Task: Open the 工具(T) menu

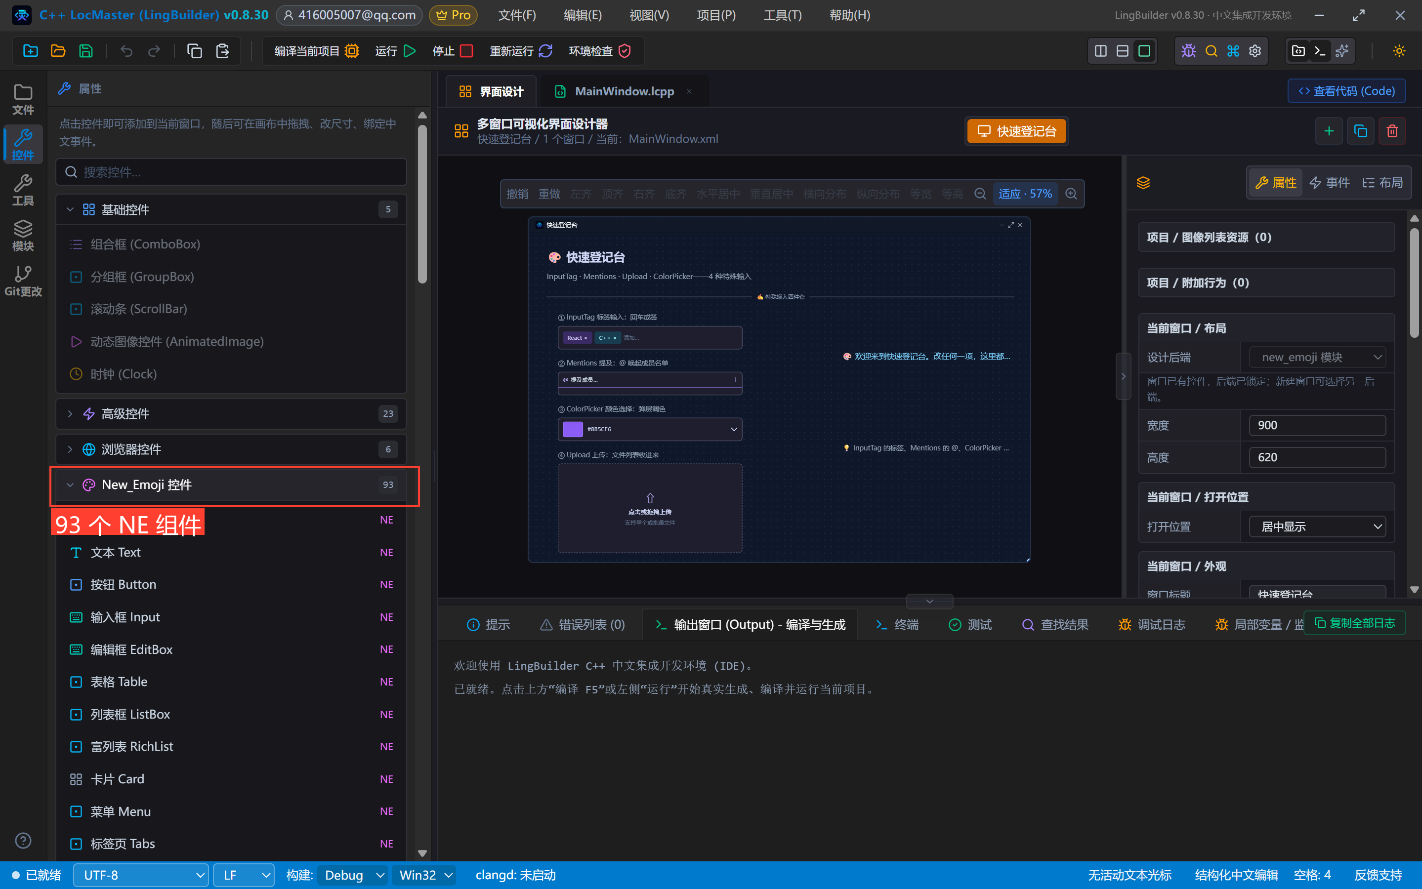Action: click(782, 15)
